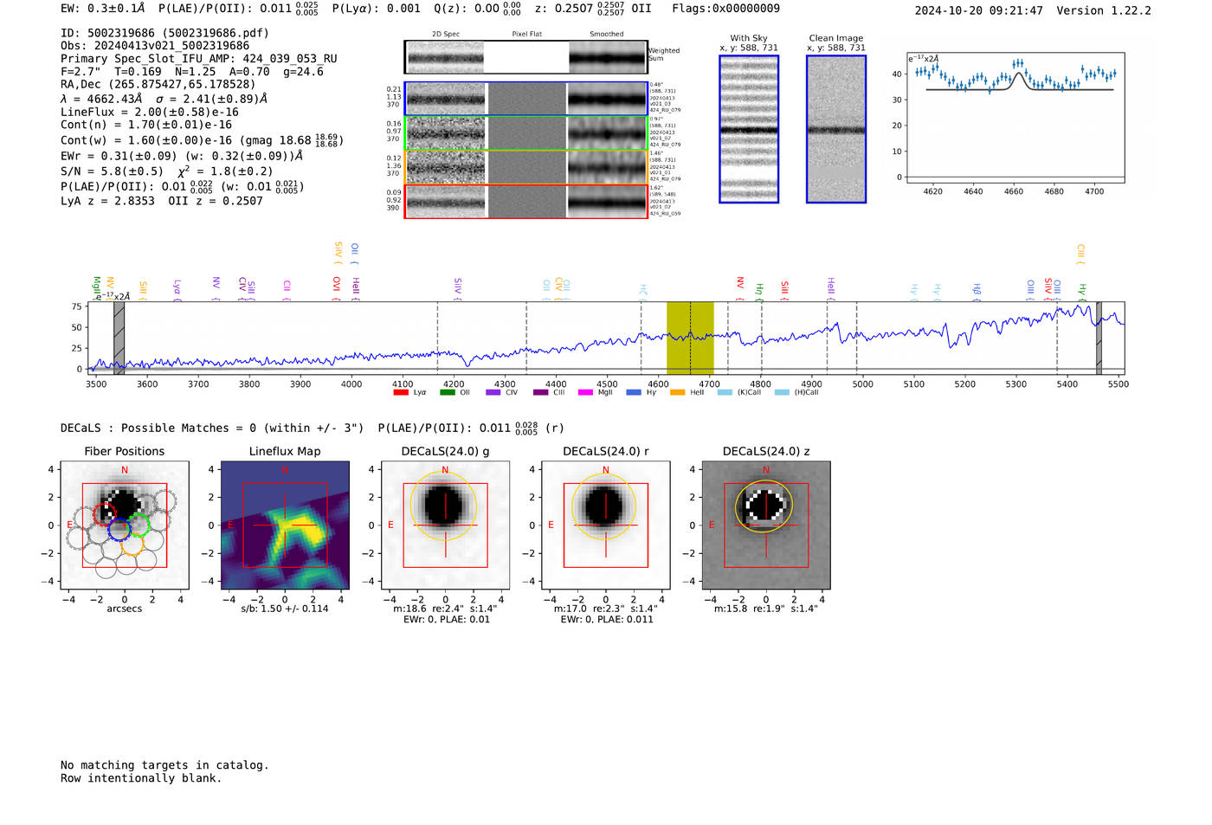Click the λ = 4662.43Å wavelength line
1212x825 pixels.
click(164, 99)
